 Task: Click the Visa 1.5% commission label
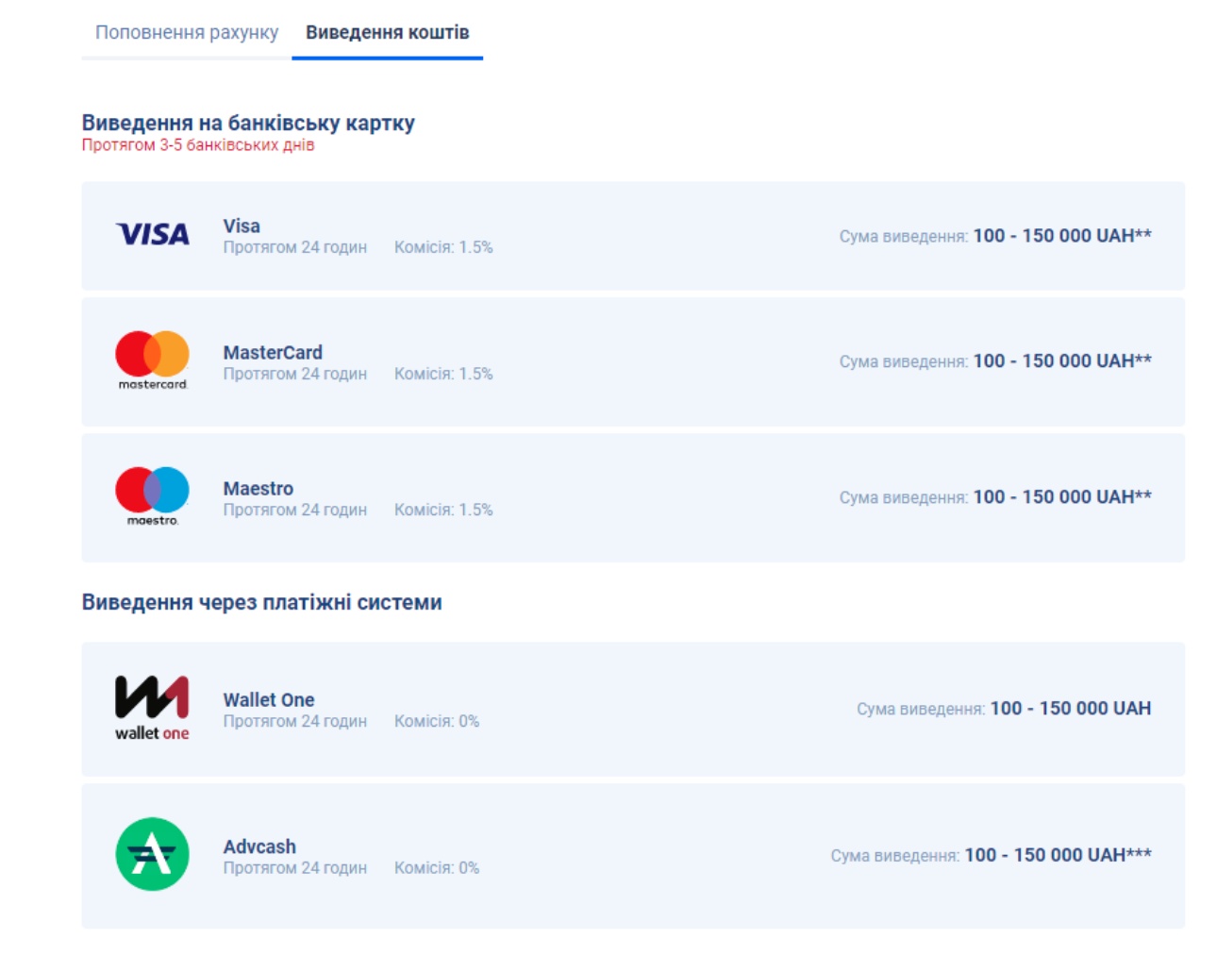443,247
